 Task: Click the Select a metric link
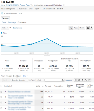[x=18, y=28]
